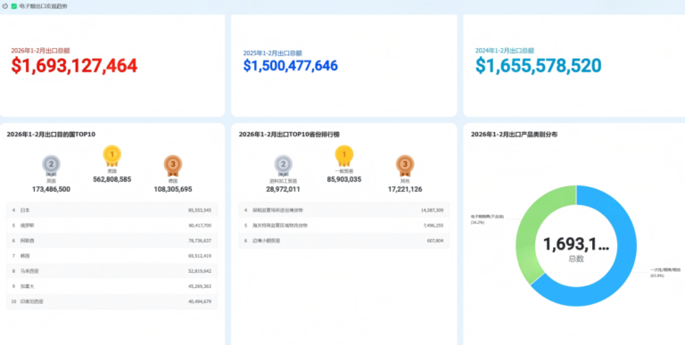Select the teal $1,655,578,520 total figure
Viewport: 685px width, 345px height.
coord(538,65)
